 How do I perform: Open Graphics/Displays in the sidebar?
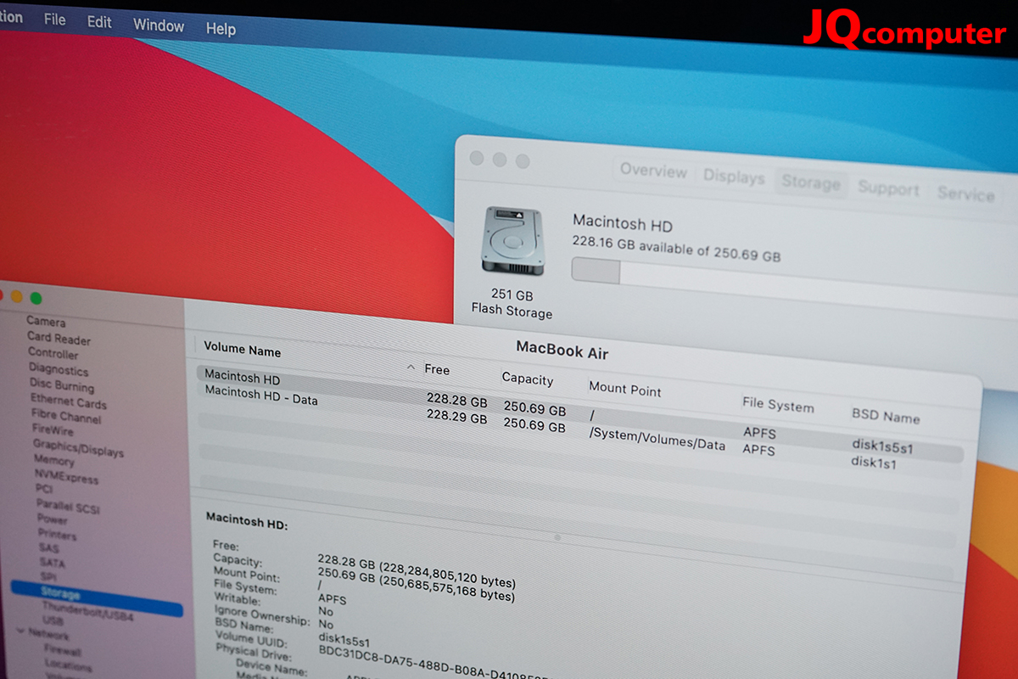(79, 449)
